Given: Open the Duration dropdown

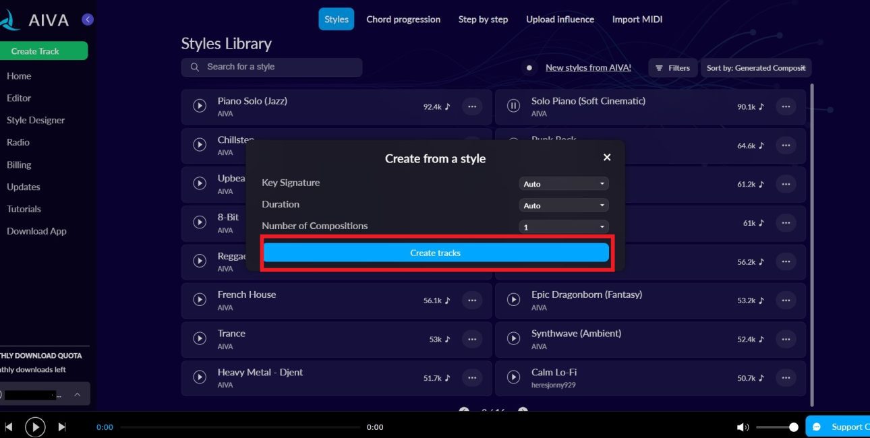Looking at the screenshot, I should [564, 206].
